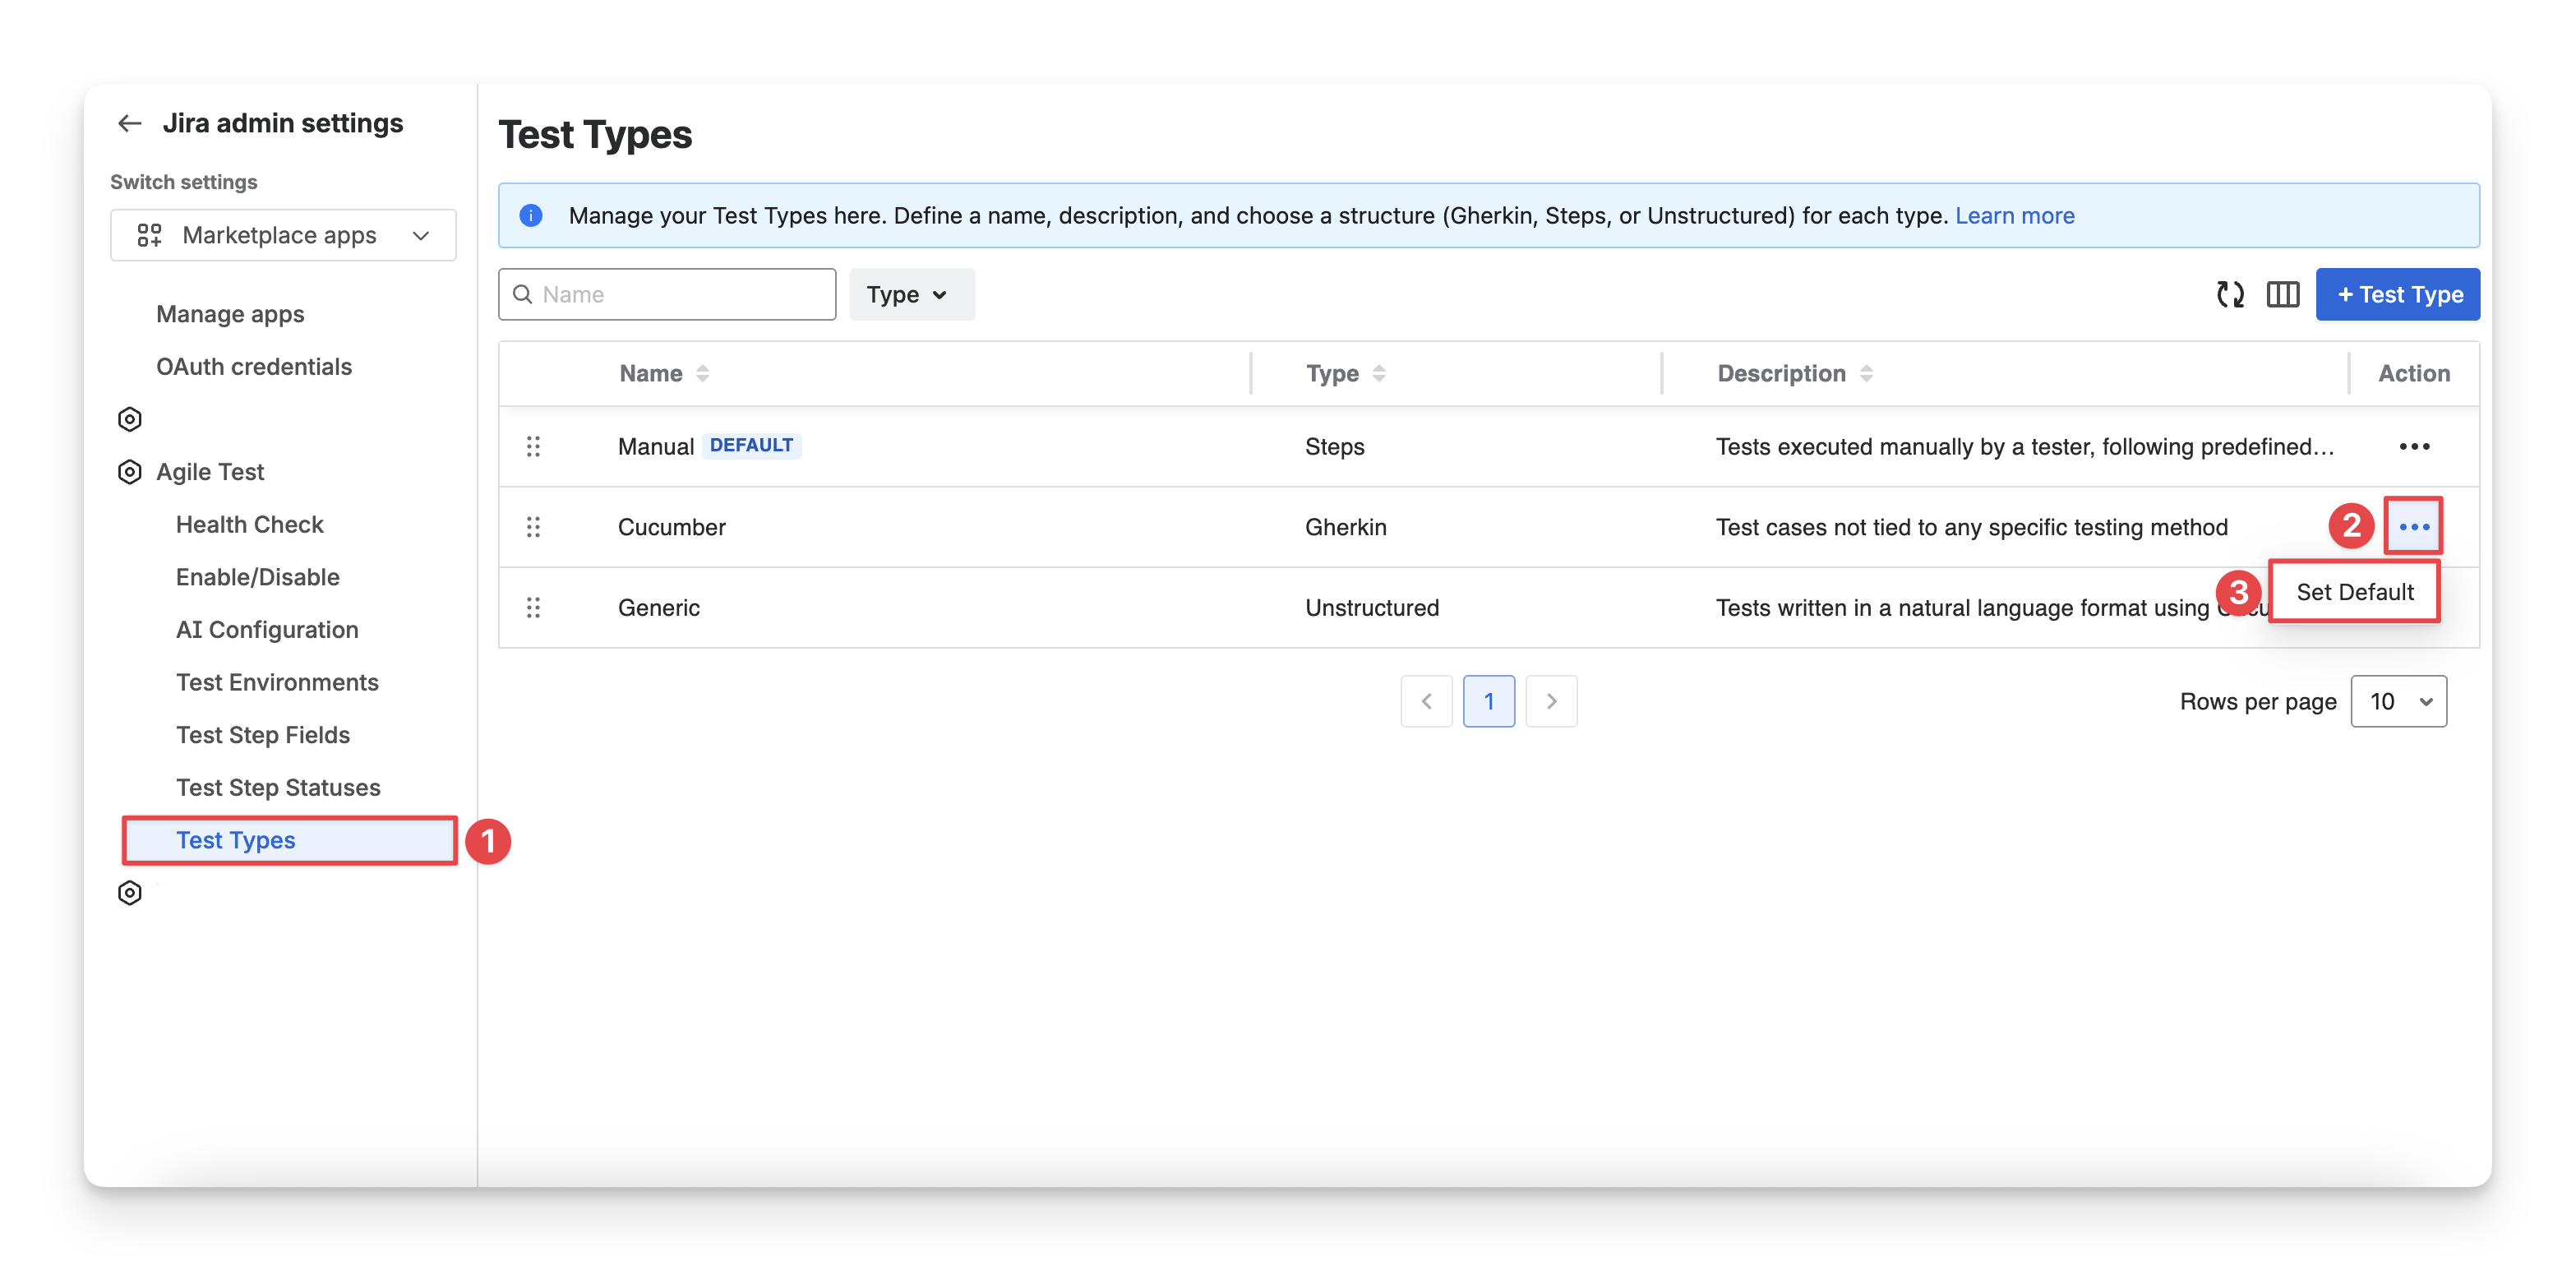Sort the table by the Name column
2576x1271 pixels.
[x=703, y=373]
